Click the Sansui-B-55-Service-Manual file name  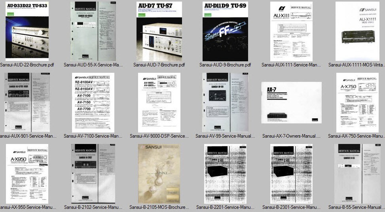(357, 207)
